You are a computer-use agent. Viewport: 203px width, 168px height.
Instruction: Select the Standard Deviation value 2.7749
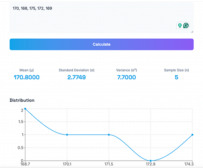tap(77, 77)
